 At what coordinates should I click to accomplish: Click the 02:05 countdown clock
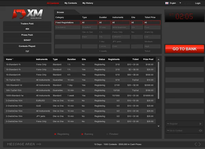(x=184, y=17)
